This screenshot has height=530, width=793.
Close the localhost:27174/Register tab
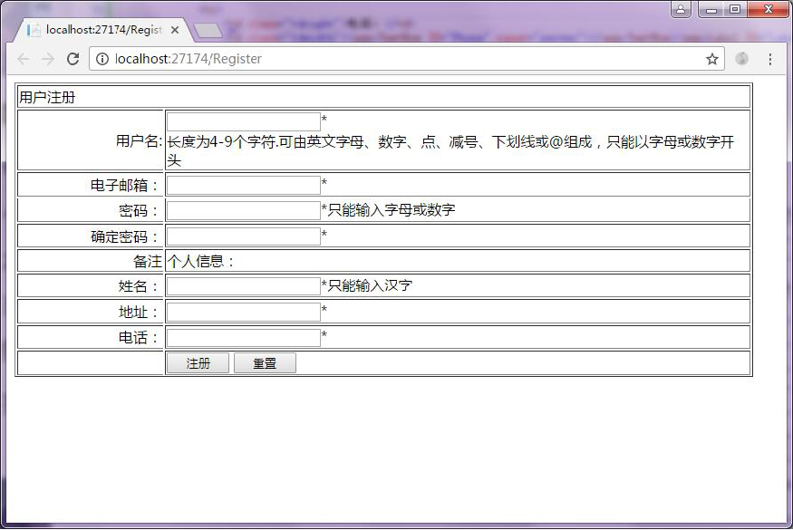point(175,30)
